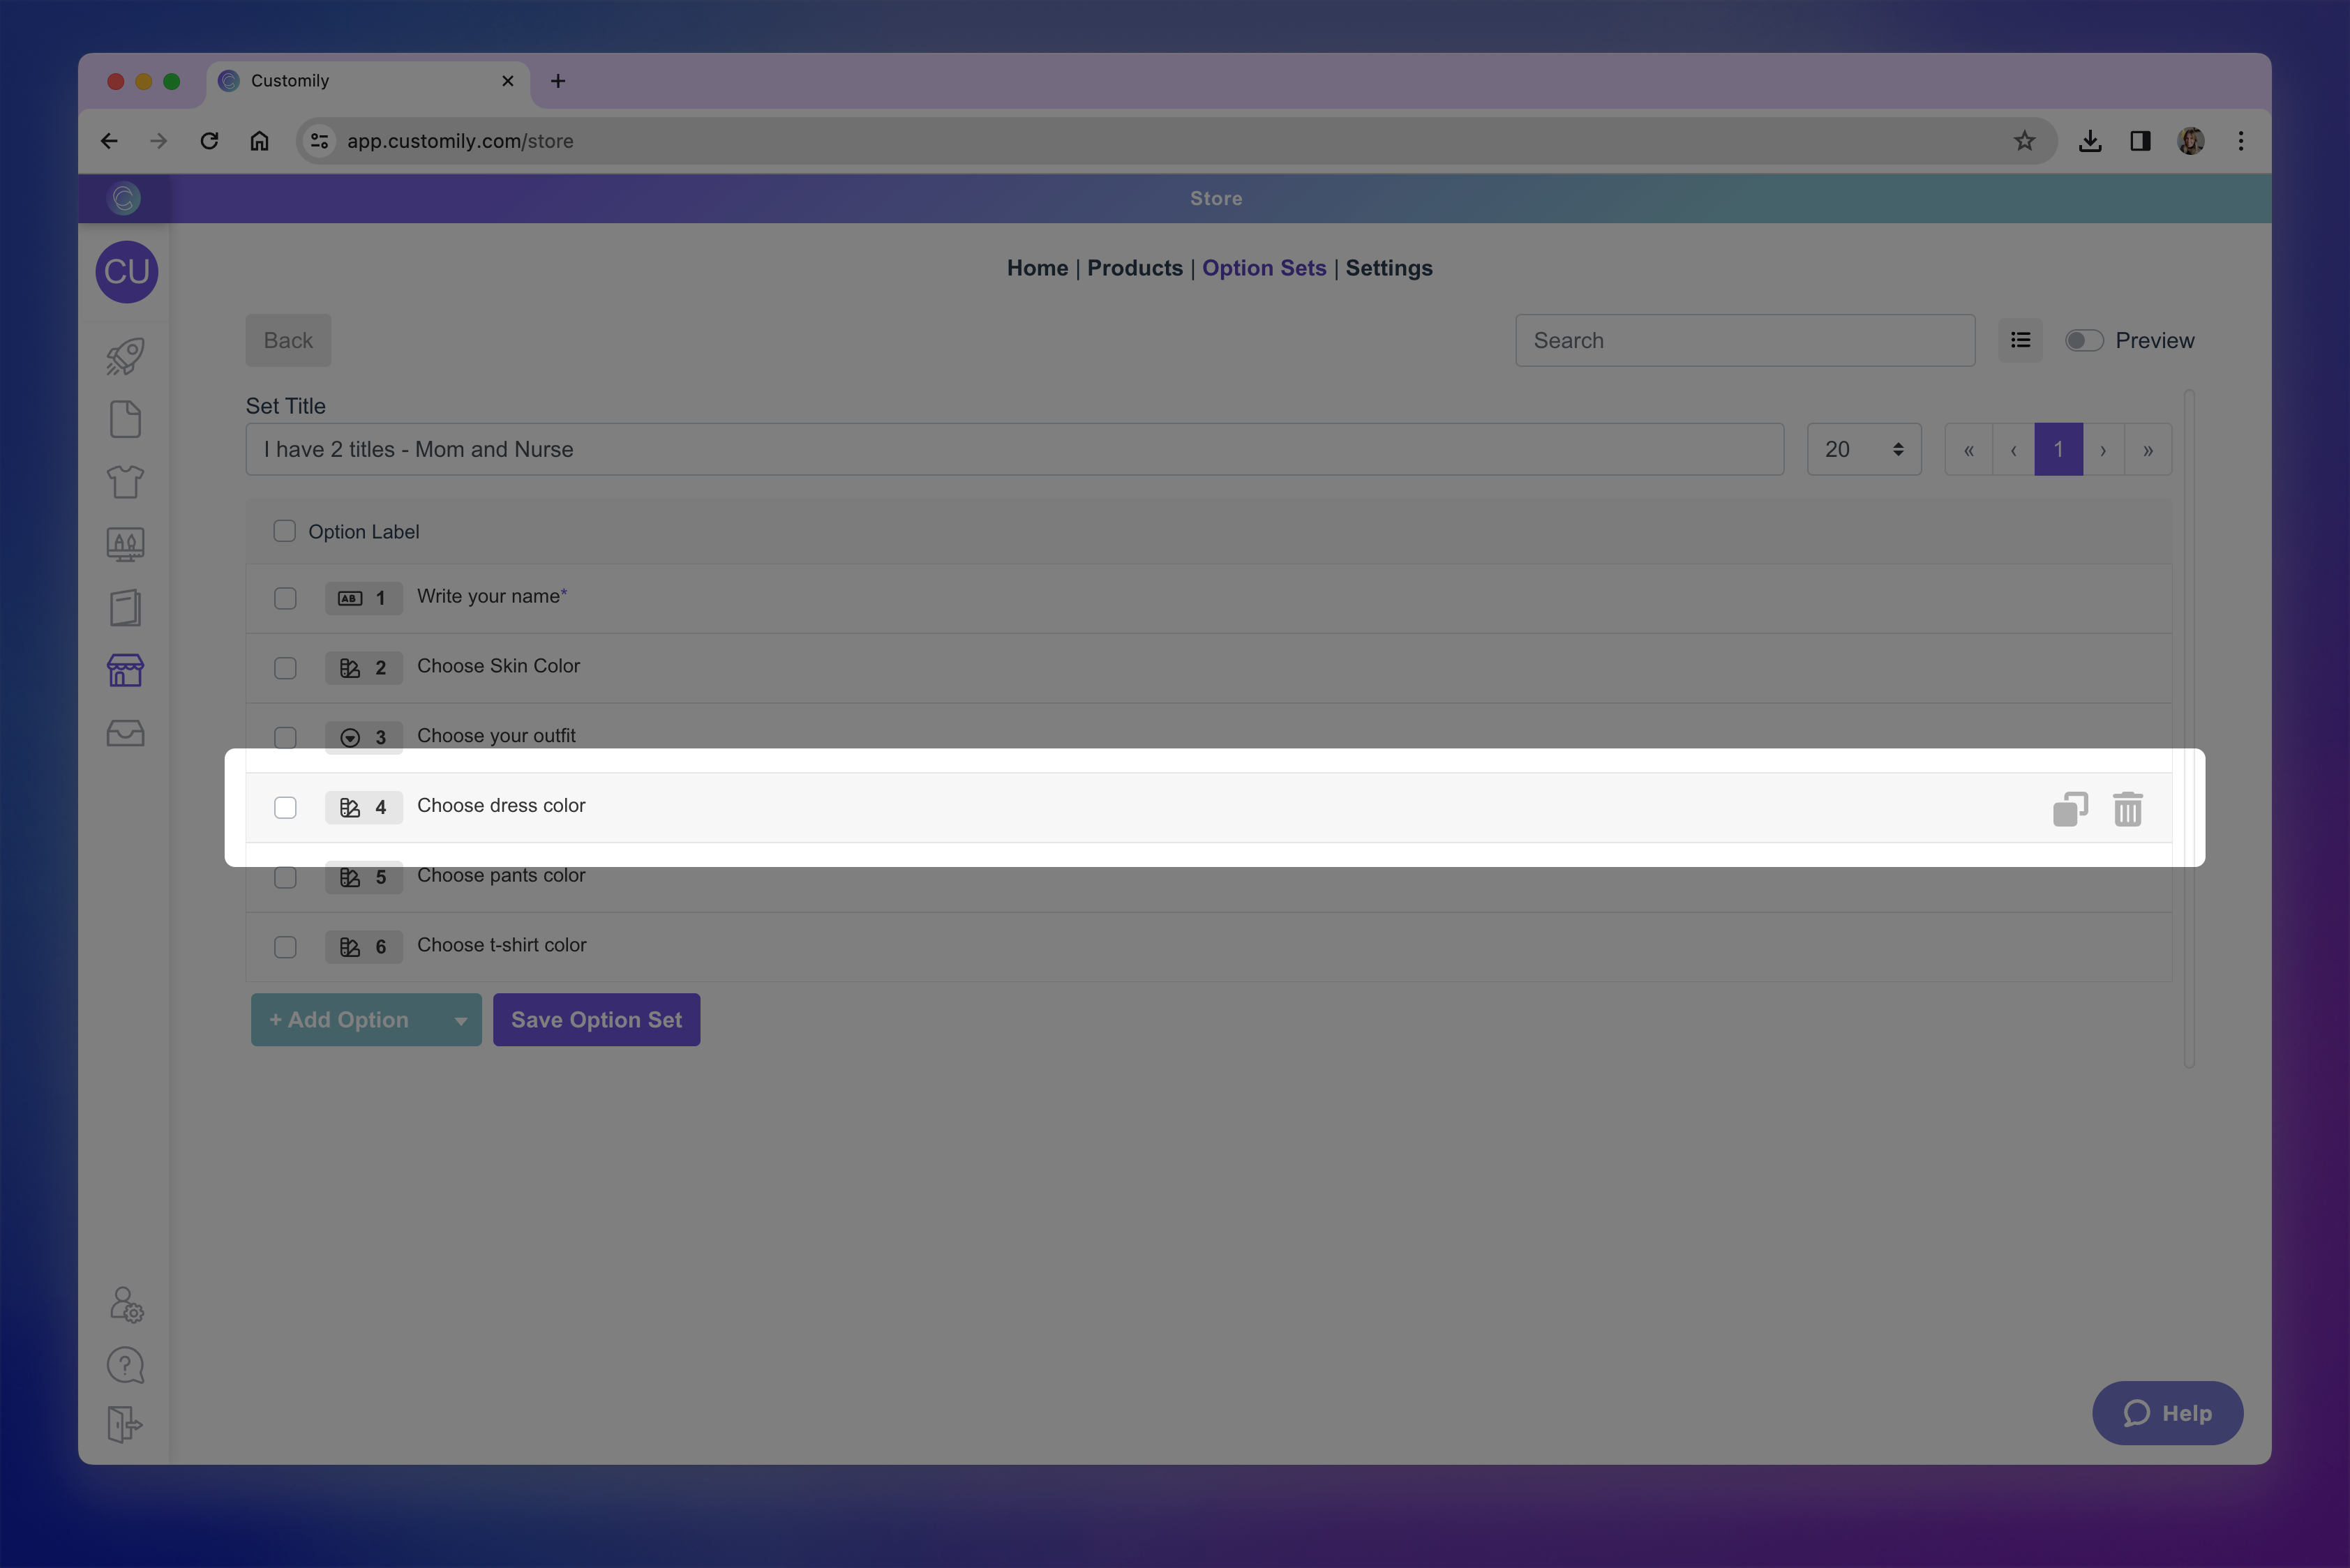Go to next page chevron
2350x1568 pixels.
pyautogui.click(x=2103, y=449)
